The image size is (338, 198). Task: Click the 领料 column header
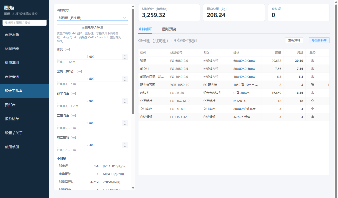[x=294, y=53]
